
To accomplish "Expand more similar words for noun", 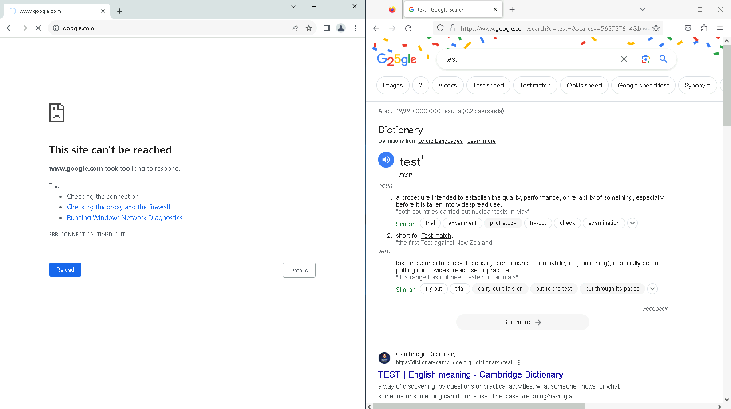I will [632, 223].
